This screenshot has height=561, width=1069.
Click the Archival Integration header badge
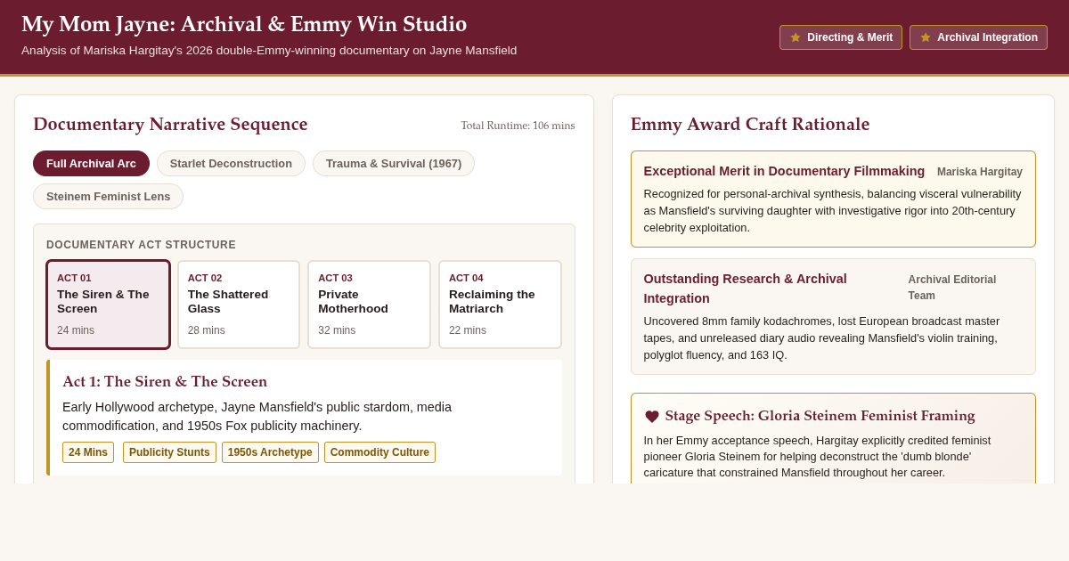(x=978, y=37)
